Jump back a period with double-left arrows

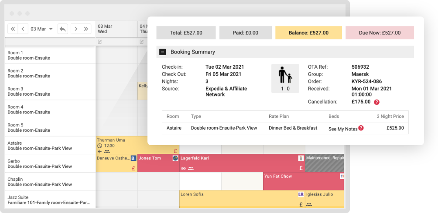click(x=13, y=29)
